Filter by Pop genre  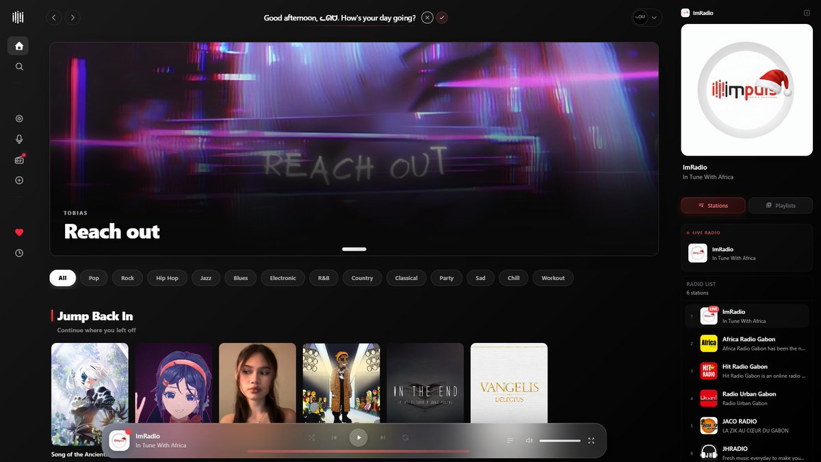coord(94,278)
